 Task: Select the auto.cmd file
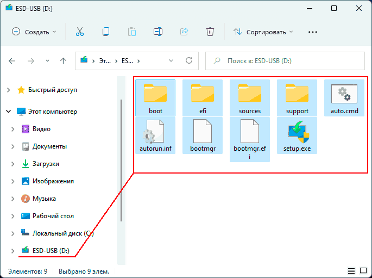[344, 98]
